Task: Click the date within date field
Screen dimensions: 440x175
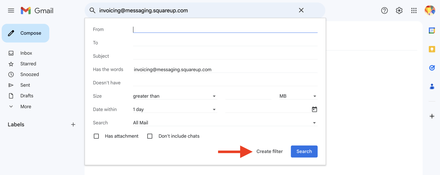Action: [x=268, y=110]
